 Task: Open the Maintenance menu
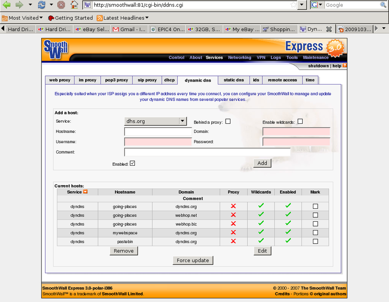[x=316, y=57]
